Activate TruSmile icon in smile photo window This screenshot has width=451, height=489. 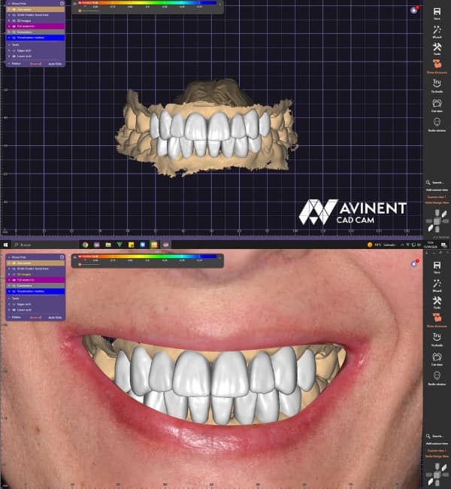pyautogui.click(x=437, y=337)
